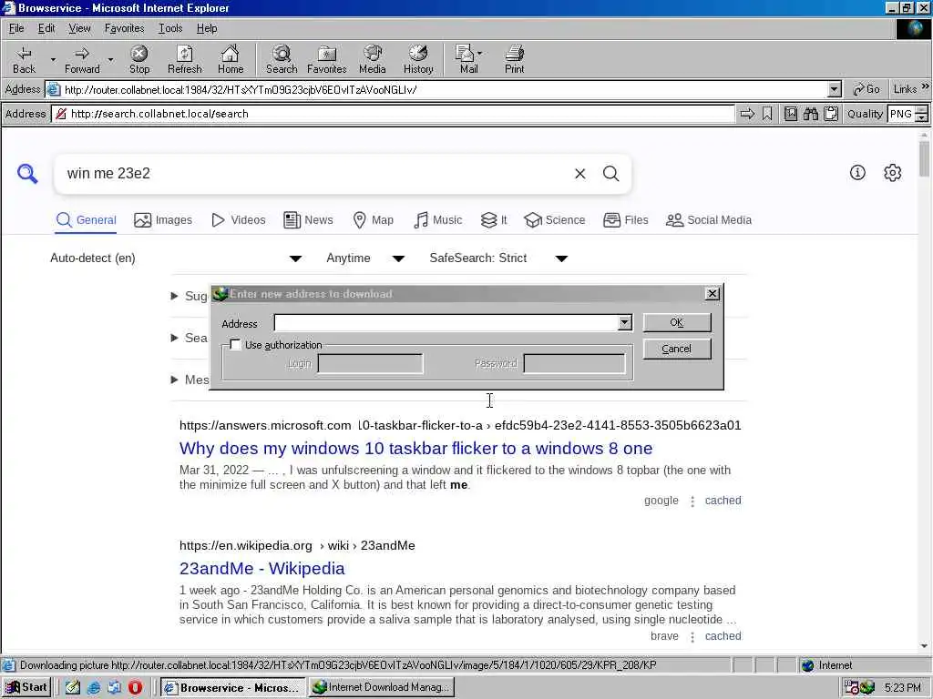Screen dimensions: 933x699
Task: Open the IE address bar dropdown arrow
Action: click(835, 89)
